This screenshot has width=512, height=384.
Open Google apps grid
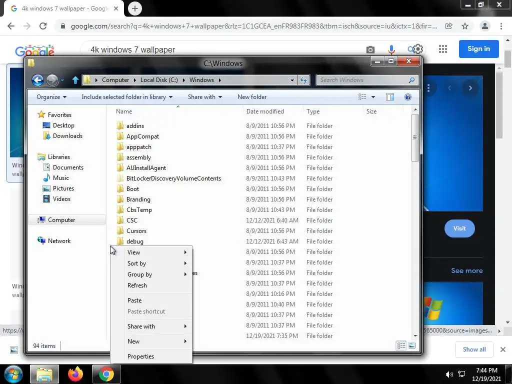(443, 49)
